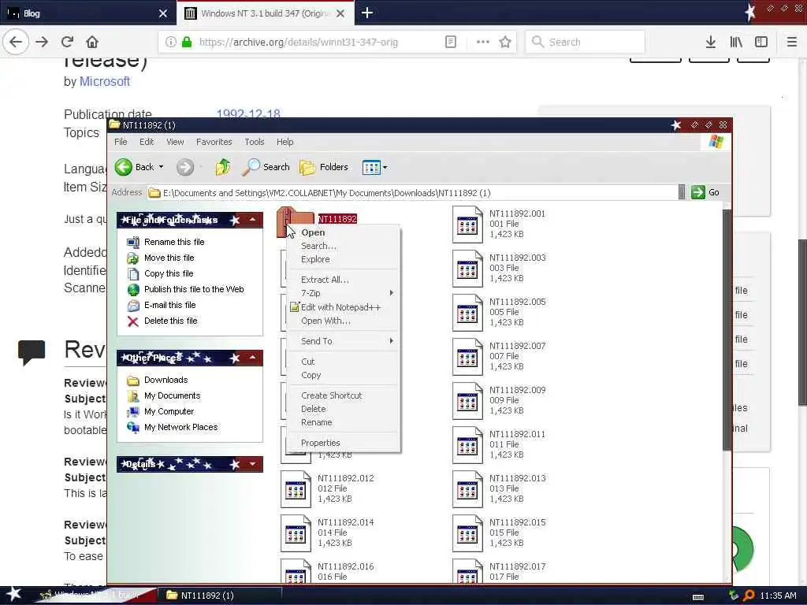
Task: Choose Extract All in context menu
Action: [325, 280]
